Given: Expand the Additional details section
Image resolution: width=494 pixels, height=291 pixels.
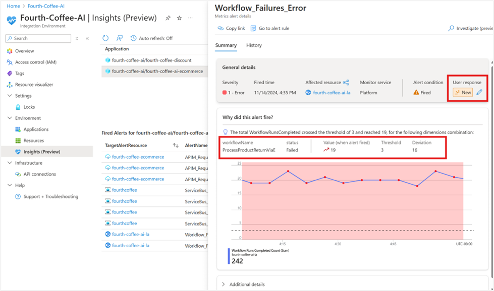Looking at the screenshot, I should coord(224,284).
